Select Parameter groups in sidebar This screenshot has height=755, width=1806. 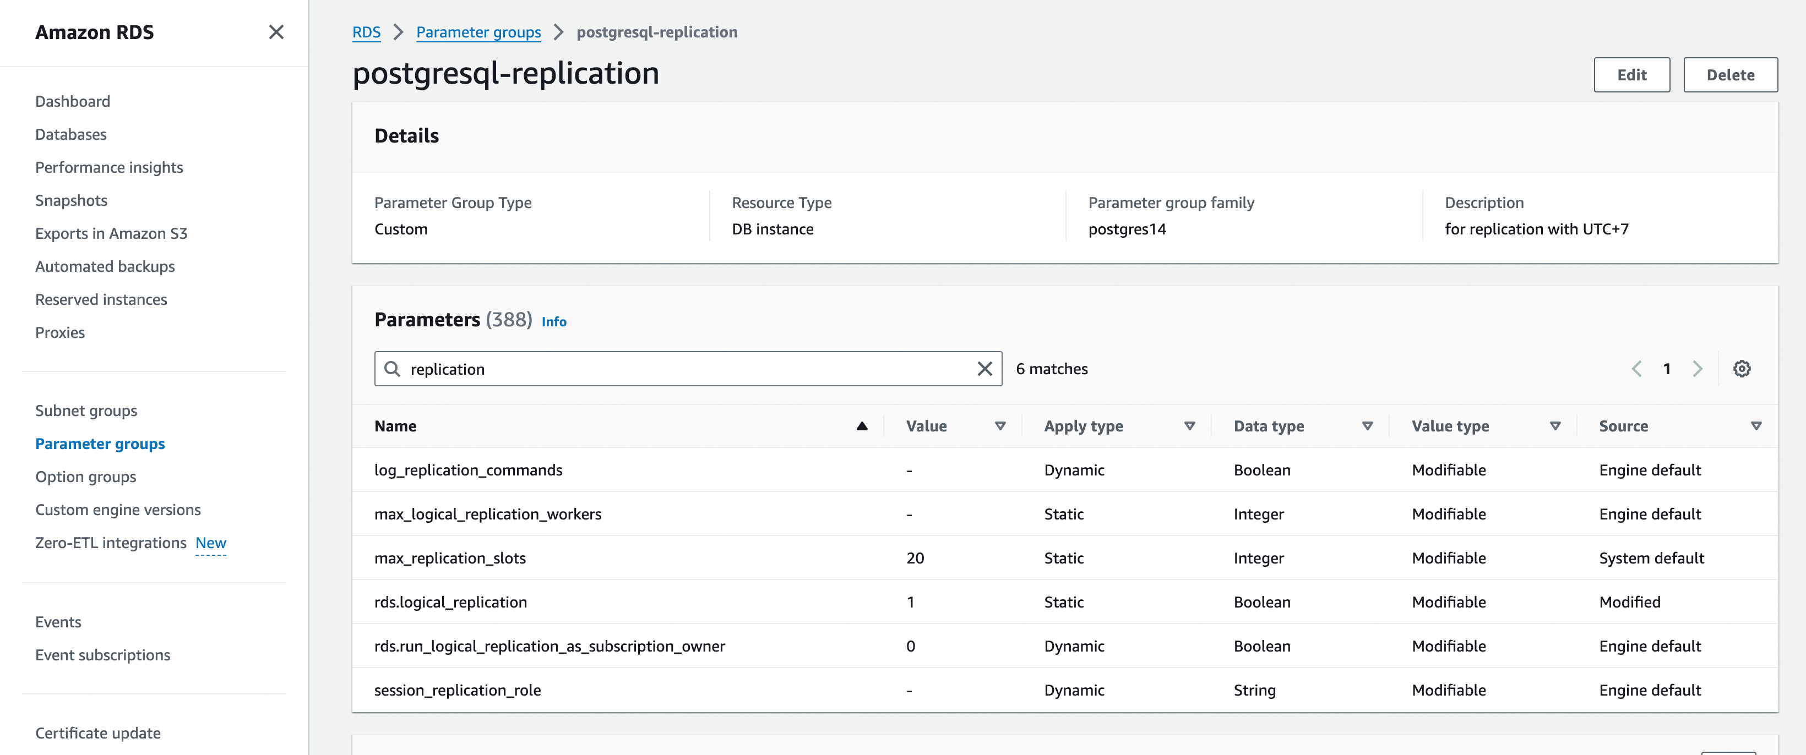coord(100,444)
